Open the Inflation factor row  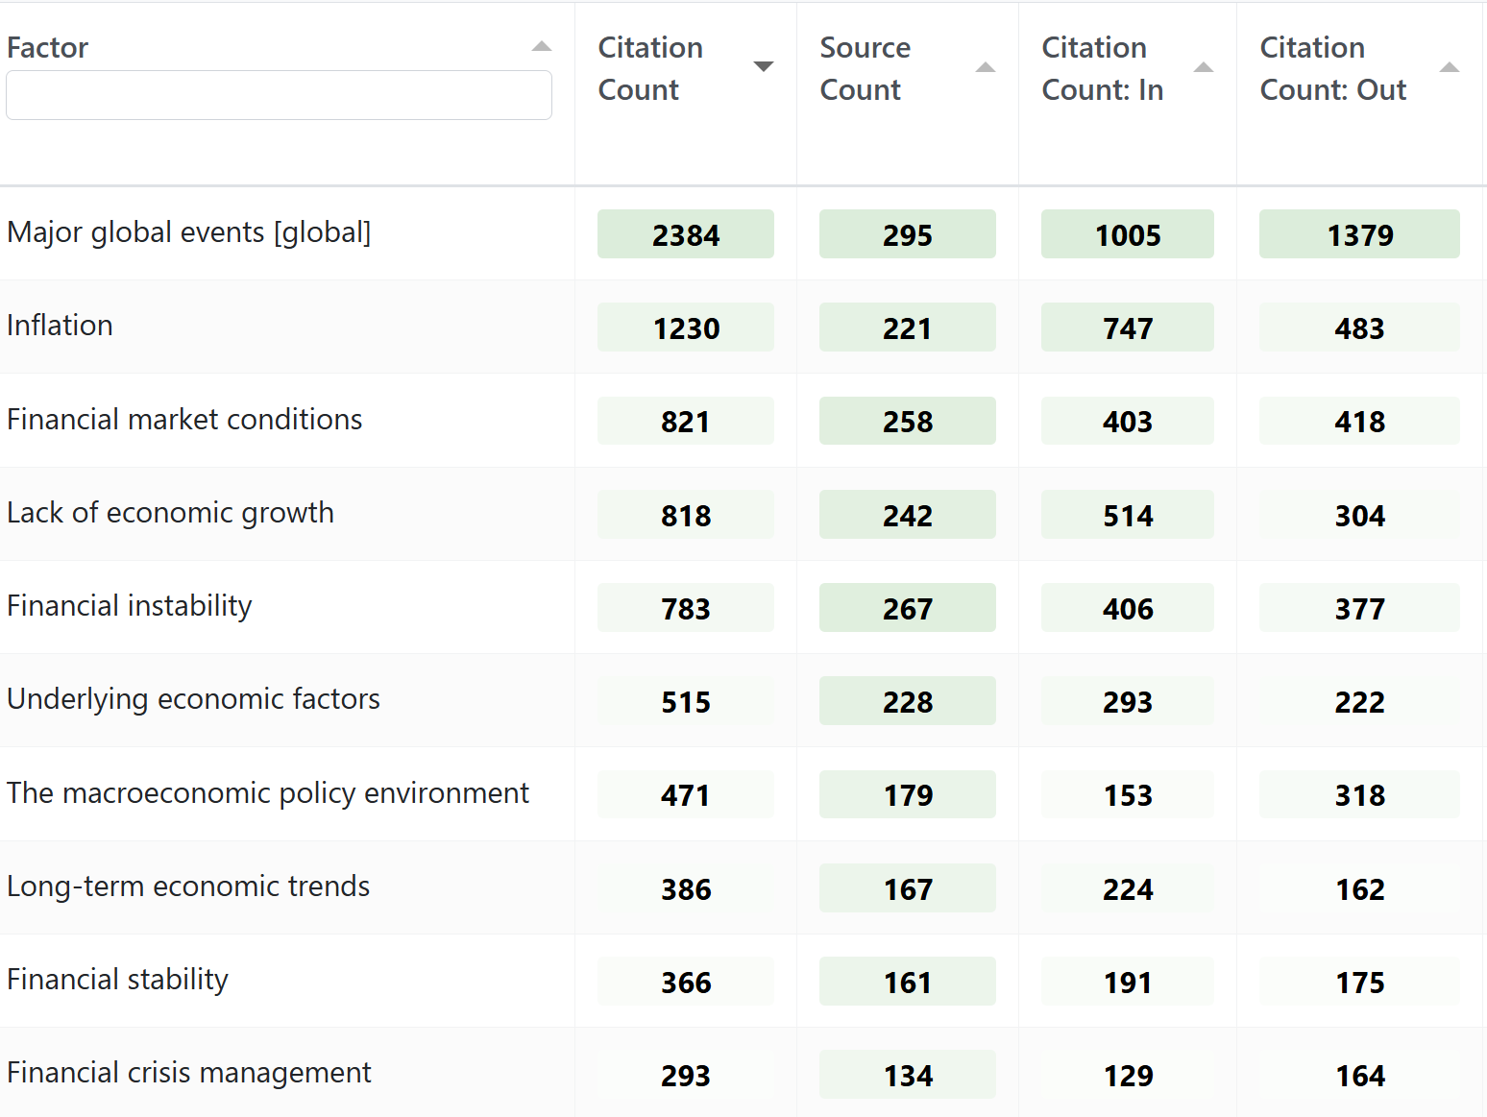60,326
